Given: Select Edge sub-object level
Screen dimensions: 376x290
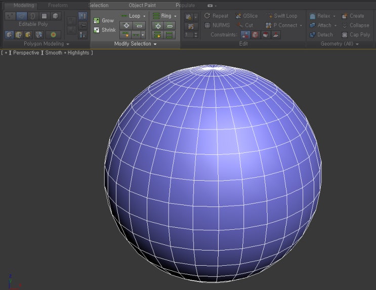Looking at the screenshot, I should 22,16.
